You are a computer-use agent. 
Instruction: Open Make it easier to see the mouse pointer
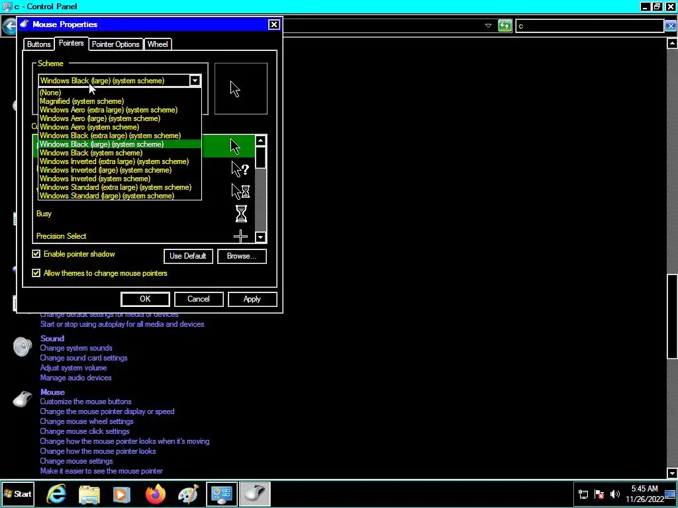click(x=101, y=471)
